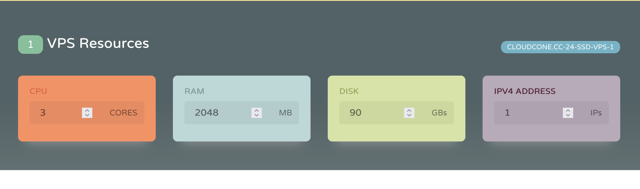Click the CLOUDCONE.CC-24-SSD-VPS-1 plan badge
This screenshot has height=189, width=640.
tap(560, 47)
